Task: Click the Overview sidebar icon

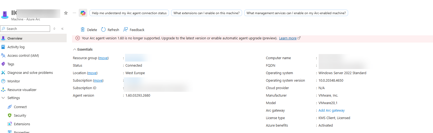Action: [3, 38]
